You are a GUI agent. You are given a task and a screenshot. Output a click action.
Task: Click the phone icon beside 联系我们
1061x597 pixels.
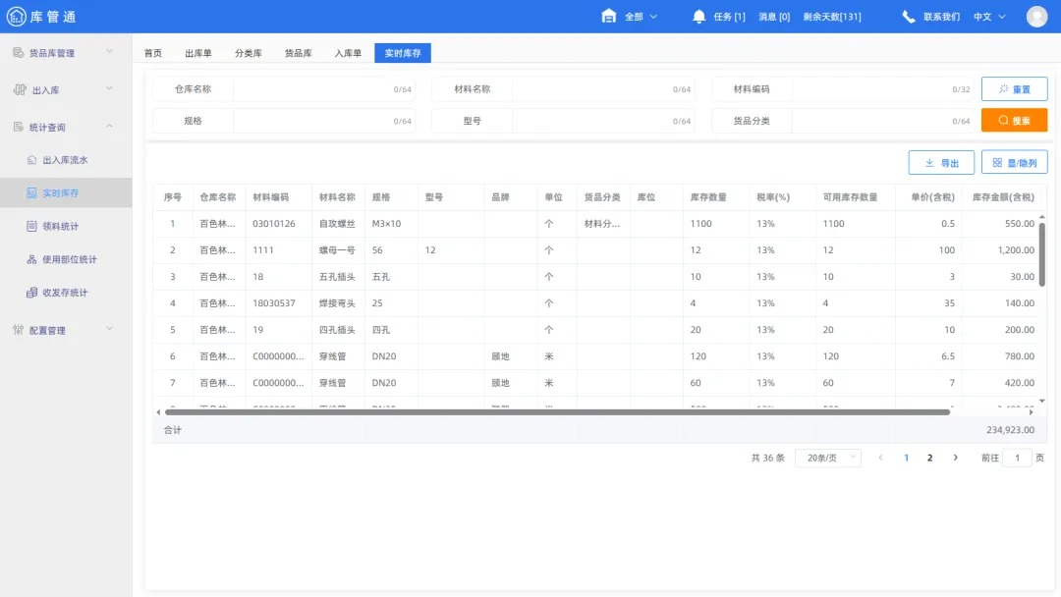pyautogui.click(x=909, y=16)
